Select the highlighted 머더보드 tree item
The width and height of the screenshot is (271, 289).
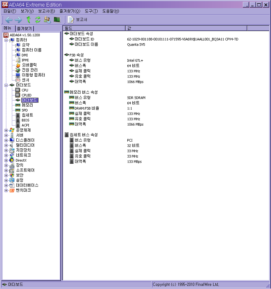(30, 100)
